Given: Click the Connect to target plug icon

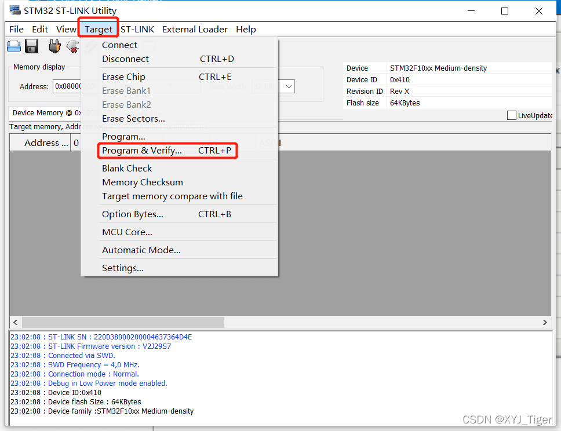Looking at the screenshot, I should [x=54, y=46].
